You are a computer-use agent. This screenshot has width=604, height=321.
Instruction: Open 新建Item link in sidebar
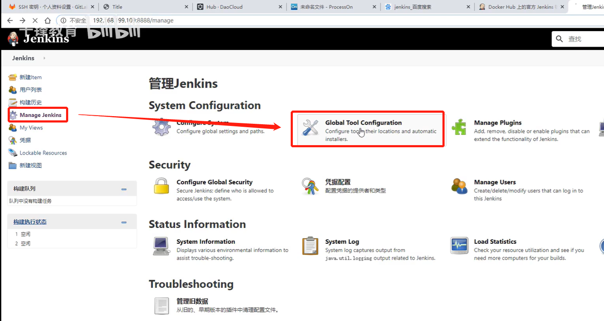point(31,77)
